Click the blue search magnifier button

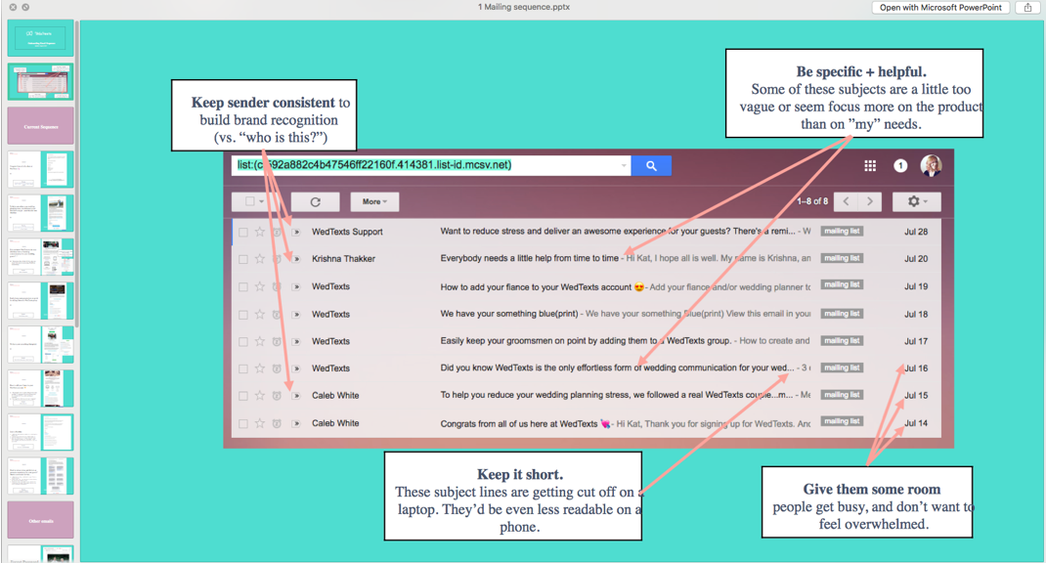[651, 166]
